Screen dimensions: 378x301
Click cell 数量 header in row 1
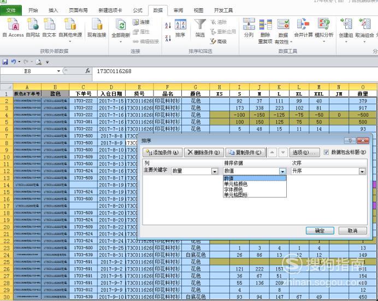click(363, 94)
